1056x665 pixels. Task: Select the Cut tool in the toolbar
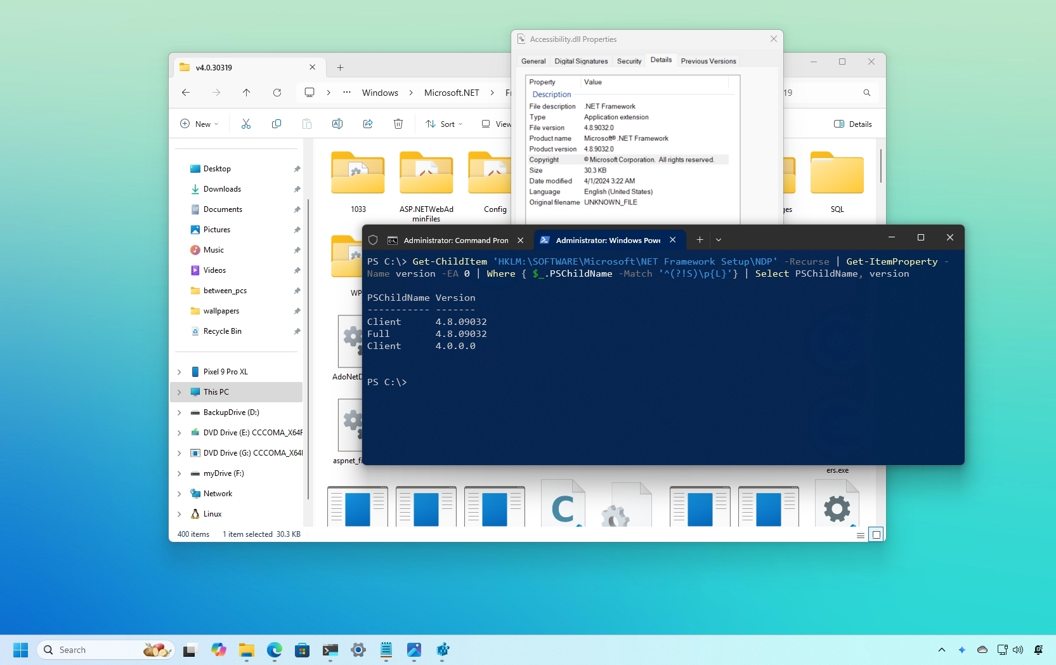[246, 124]
